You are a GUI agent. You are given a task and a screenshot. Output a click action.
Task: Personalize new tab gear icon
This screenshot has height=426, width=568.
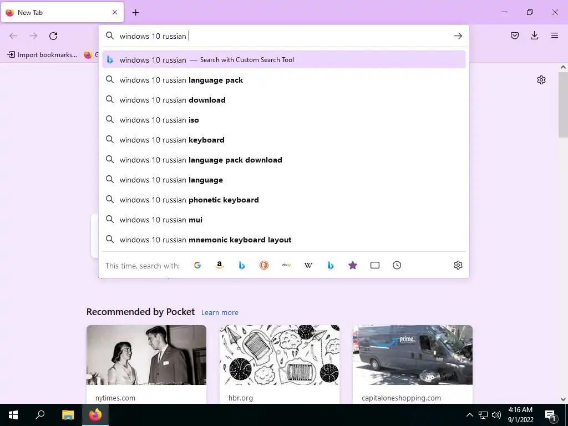pos(541,80)
